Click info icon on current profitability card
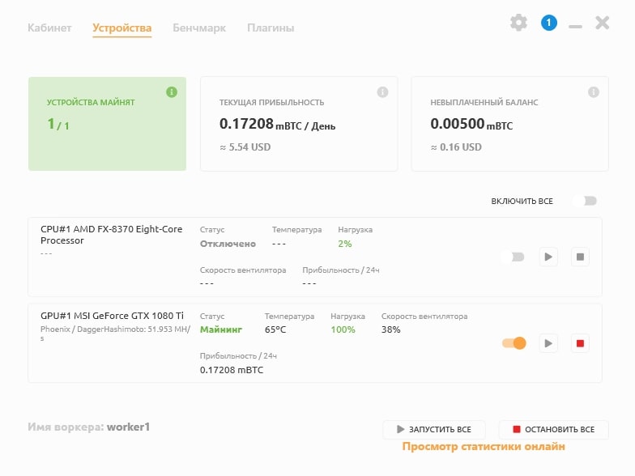This screenshot has width=635, height=476. pos(382,92)
